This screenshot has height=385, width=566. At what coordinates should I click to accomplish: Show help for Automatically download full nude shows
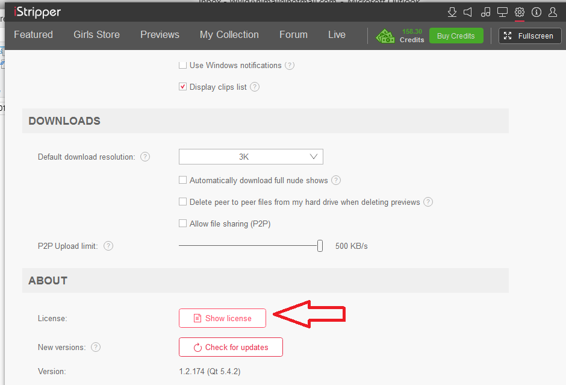click(x=336, y=180)
